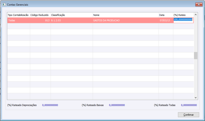Select the GASTOS DA PRODUCAO cell

coord(126,20)
